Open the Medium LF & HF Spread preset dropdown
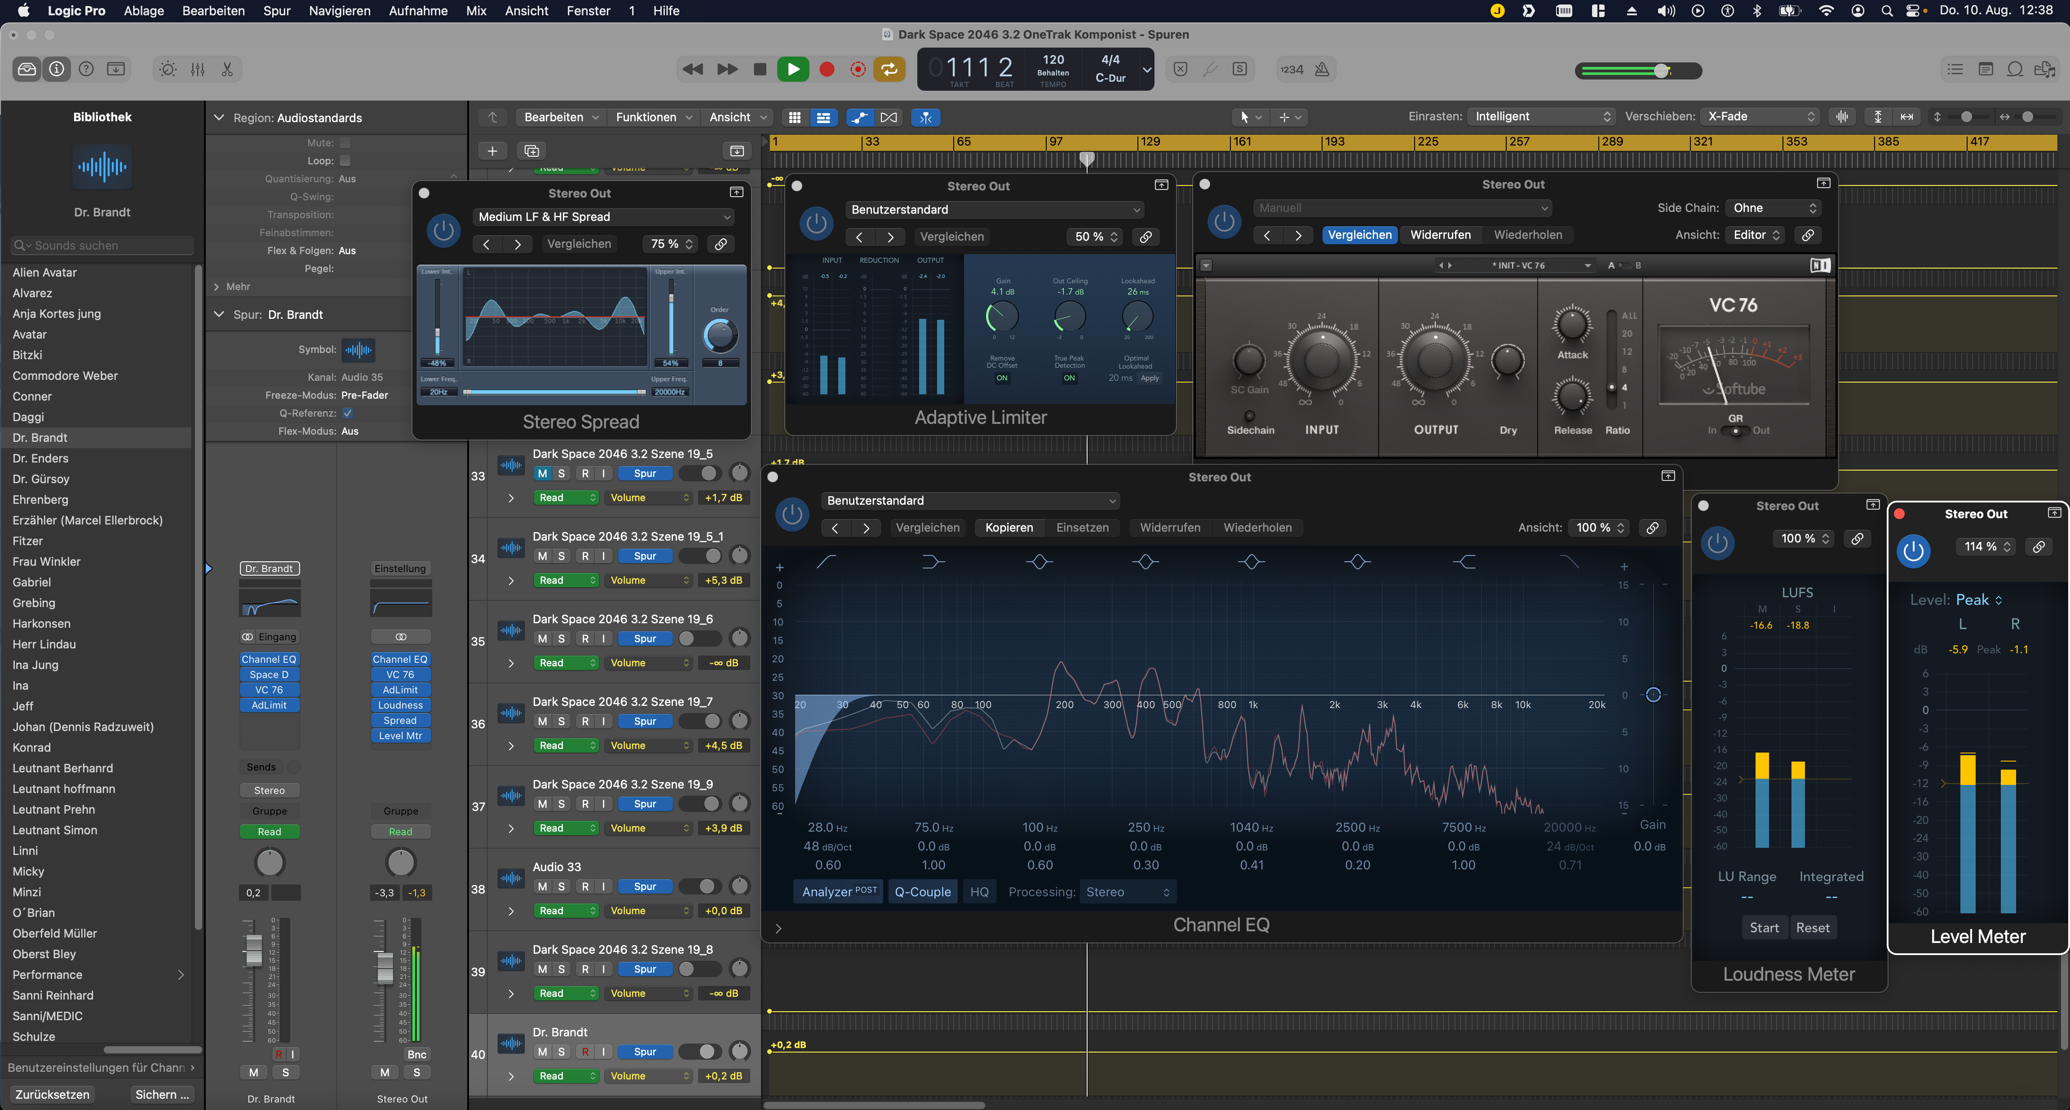The image size is (2070, 1110). [x=603, y=217]
